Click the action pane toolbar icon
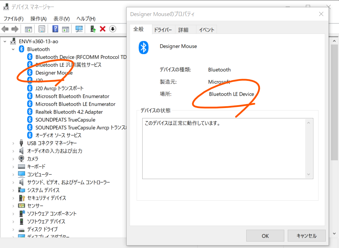339x248 pixels. tap(66, 29)
